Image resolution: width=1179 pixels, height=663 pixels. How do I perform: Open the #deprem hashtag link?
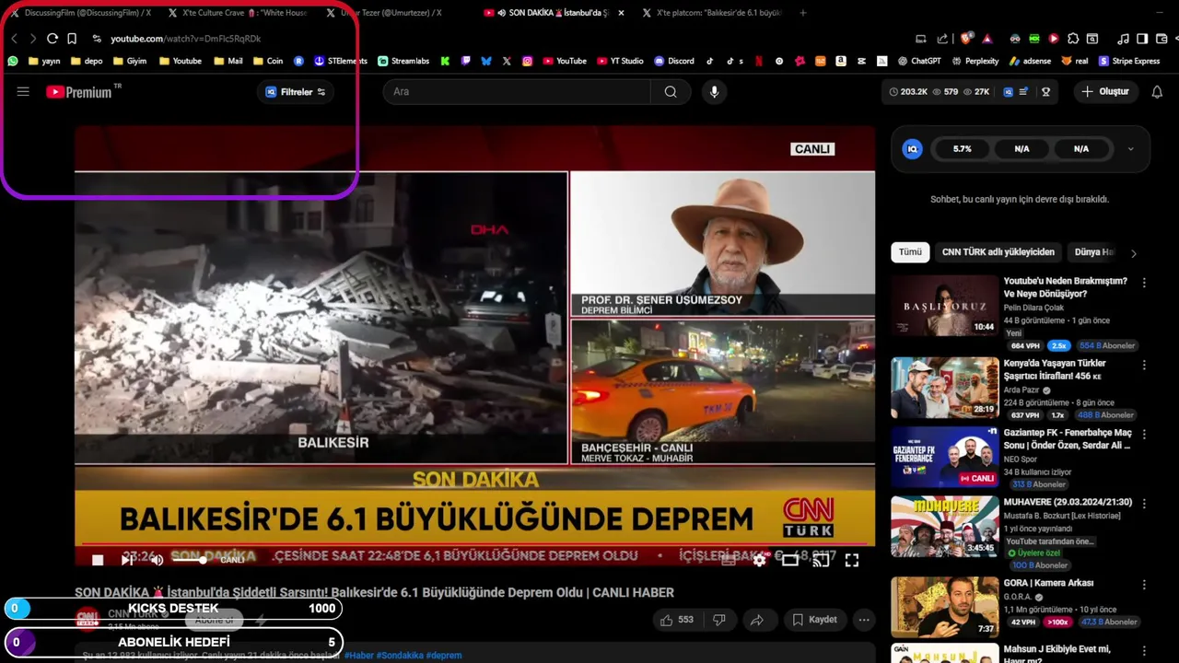pyautogui.click(x=444, y=656)
